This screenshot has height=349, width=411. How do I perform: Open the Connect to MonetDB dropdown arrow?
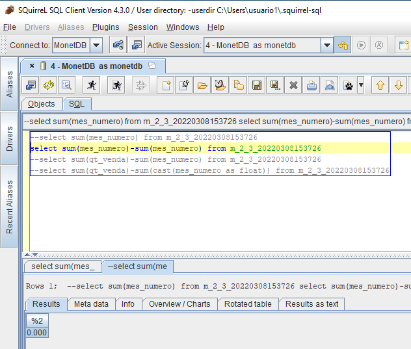coord(96,45)
